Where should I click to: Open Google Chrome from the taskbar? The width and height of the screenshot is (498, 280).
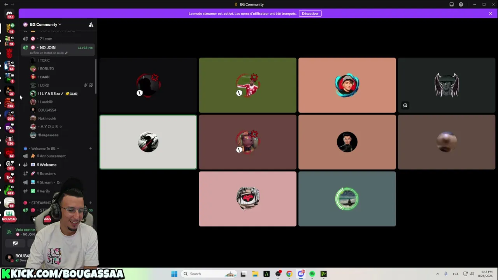(x=289, y=274)
